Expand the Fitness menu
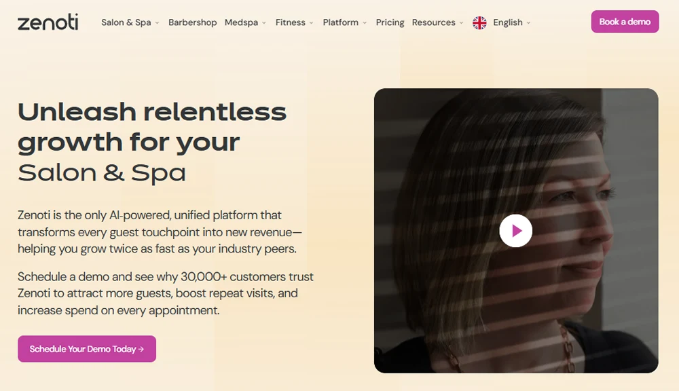This screenshot has height=391, width=679. pyautogui.click(x=290, y=22)
